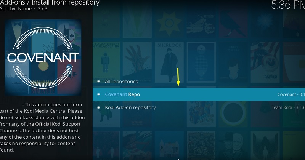This screenshot has height=160, width=305.
Task: Click the Team Kodi - 3.1.6 version label
Action: [x=288, y=107]
